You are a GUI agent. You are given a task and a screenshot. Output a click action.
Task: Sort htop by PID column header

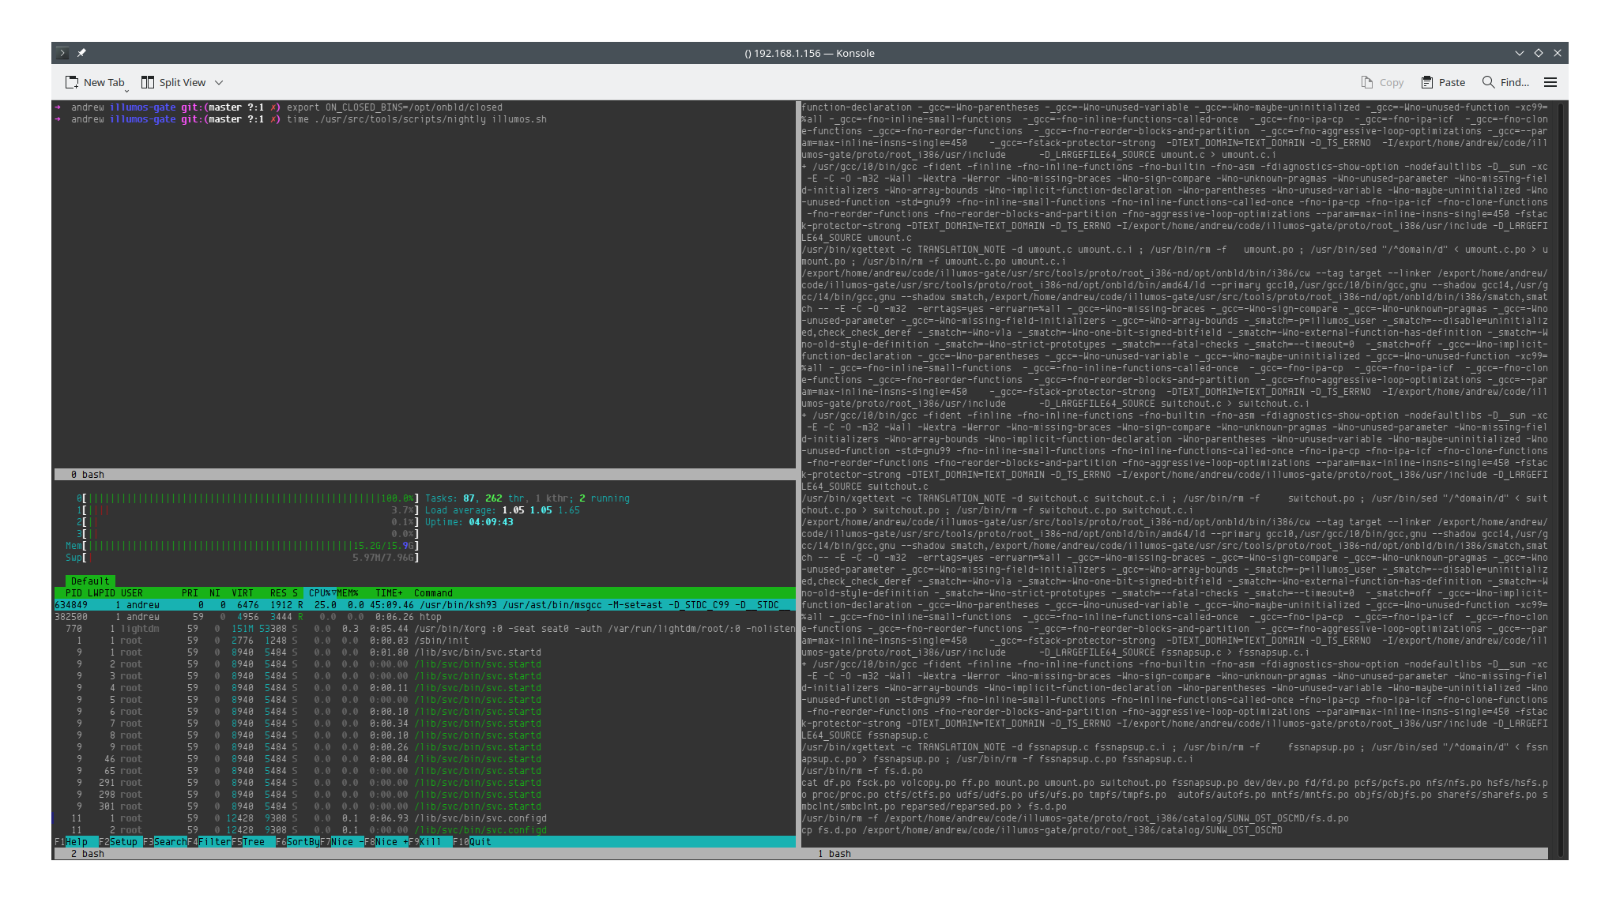click(73, 593)
